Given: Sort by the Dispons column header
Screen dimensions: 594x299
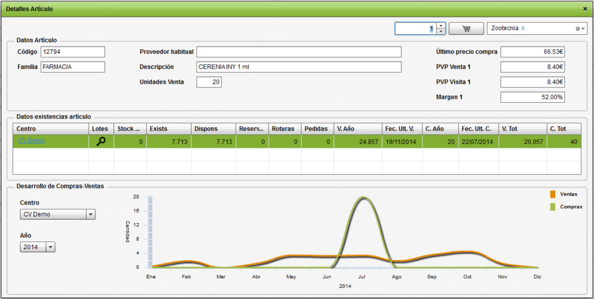Looking at the screenshot, I should pyautogui.click(x=213, y=128).
